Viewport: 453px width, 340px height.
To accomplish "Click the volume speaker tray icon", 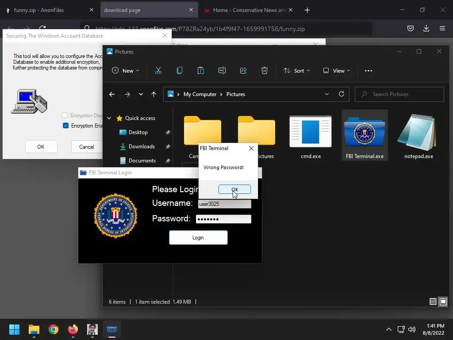I will pyautogui.click(x=412, y=329).
